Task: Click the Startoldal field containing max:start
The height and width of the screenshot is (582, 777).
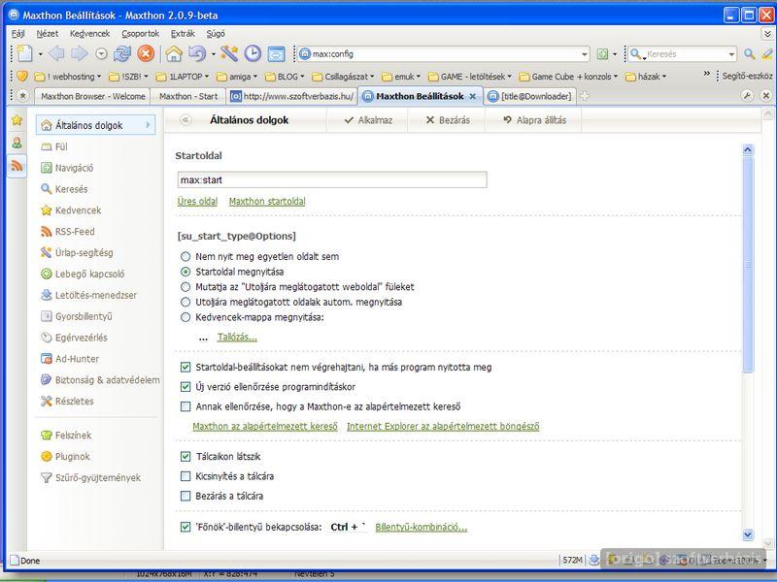Action: (332, 179)
